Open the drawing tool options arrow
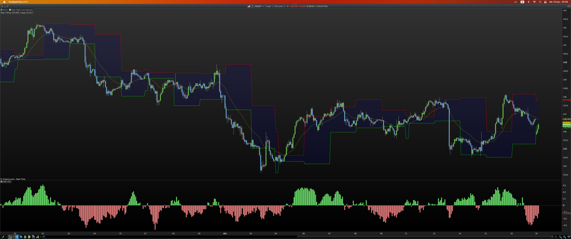571x239 pixels. (x=6, y=237)
